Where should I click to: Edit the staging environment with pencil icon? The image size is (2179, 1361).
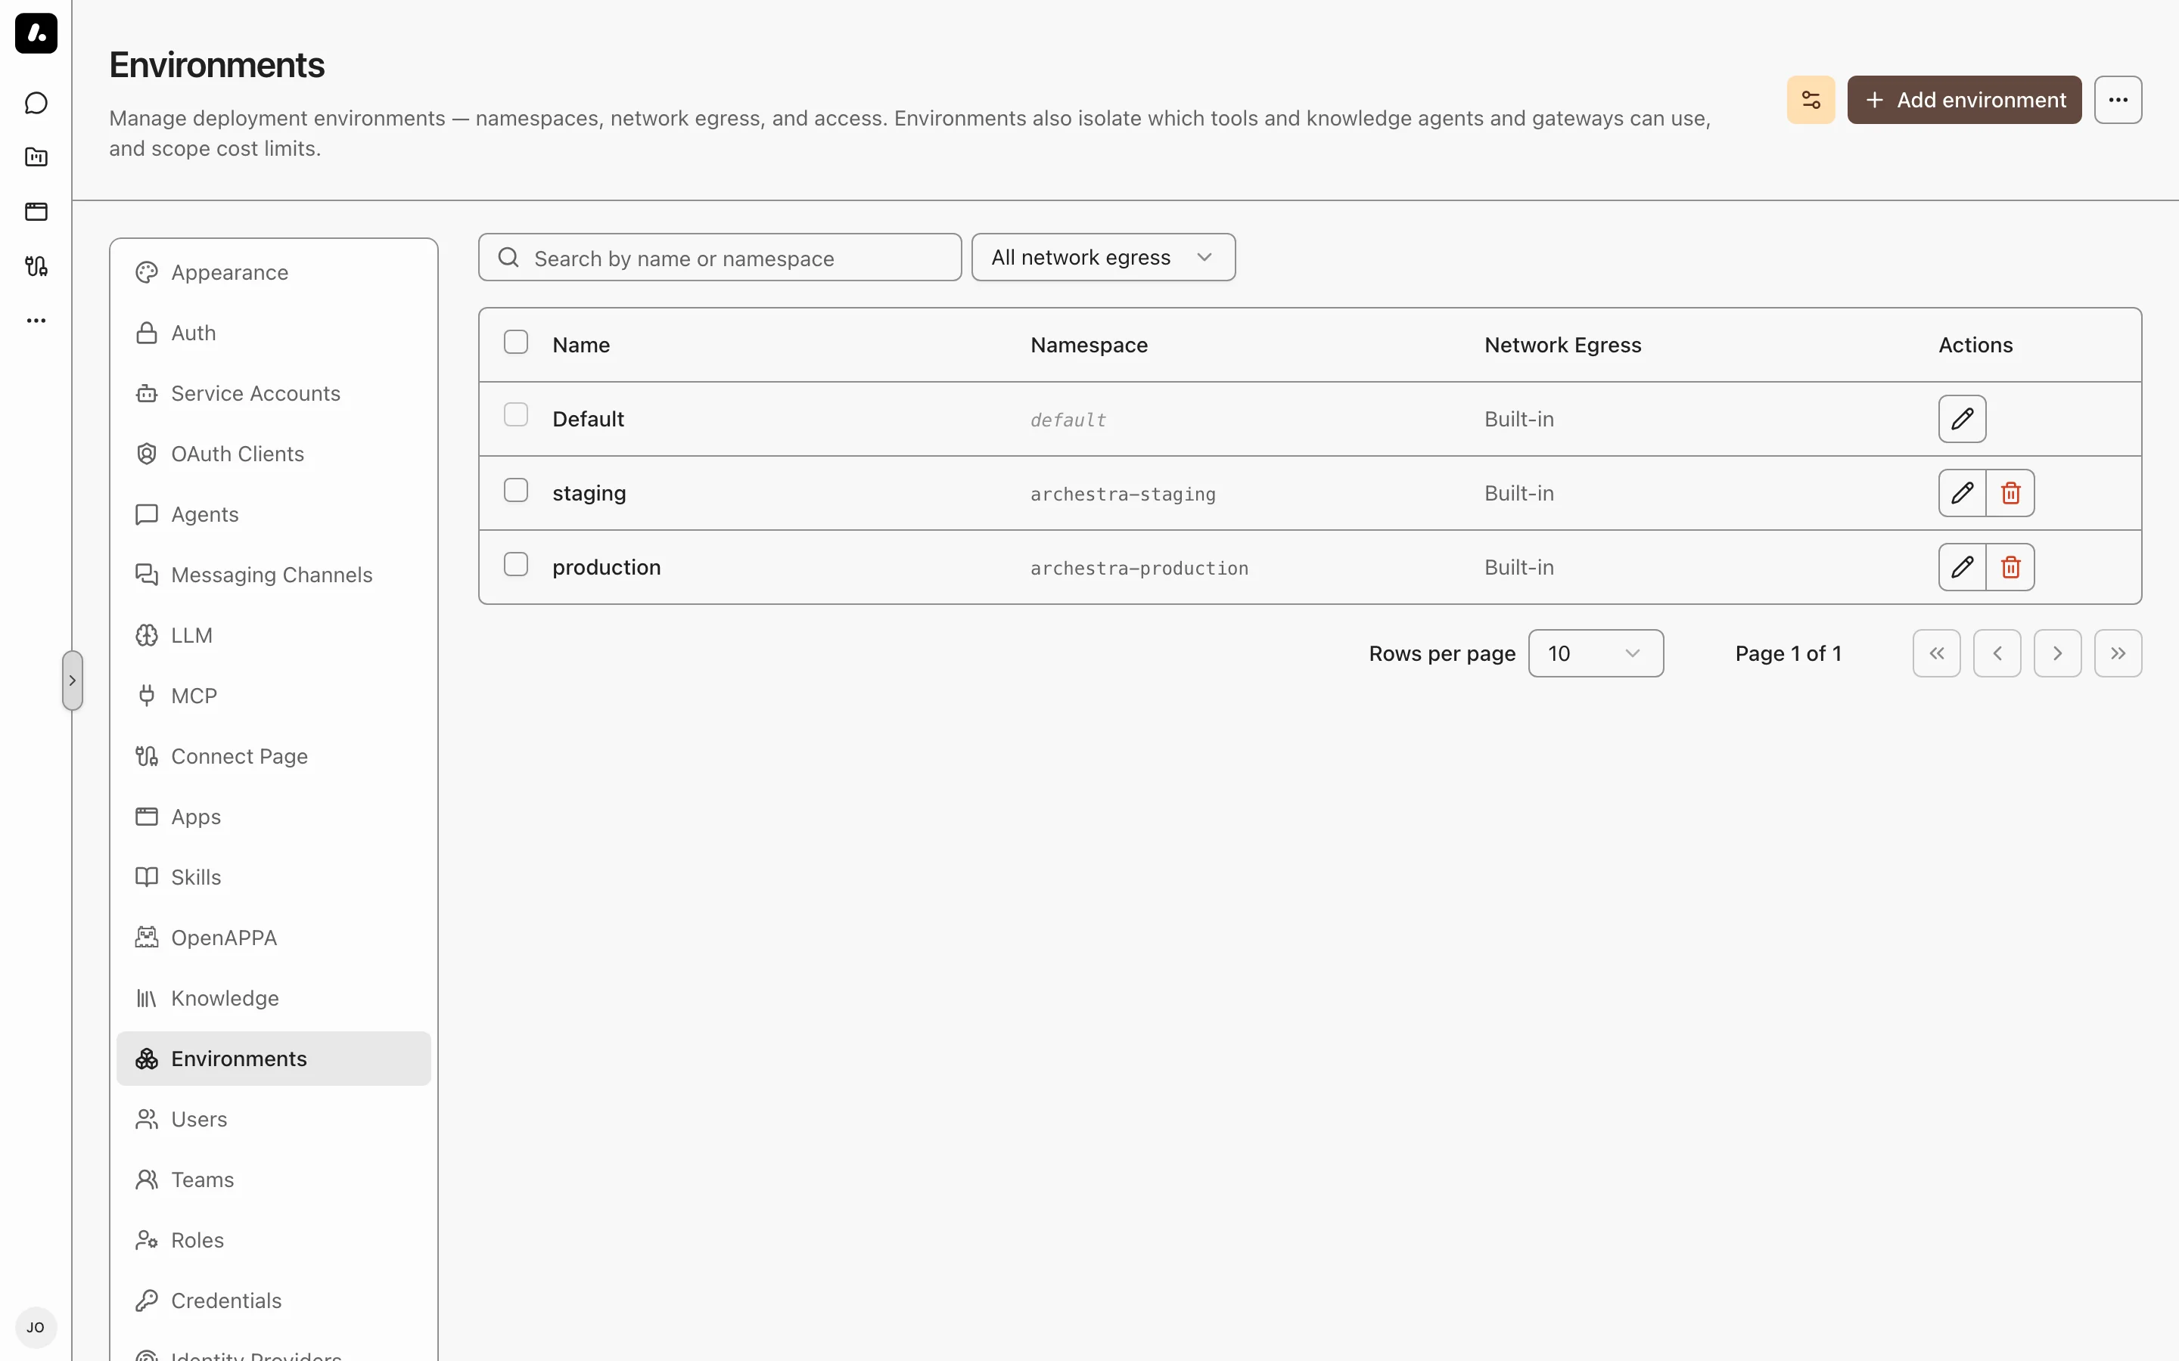(x=1962, y=493)
